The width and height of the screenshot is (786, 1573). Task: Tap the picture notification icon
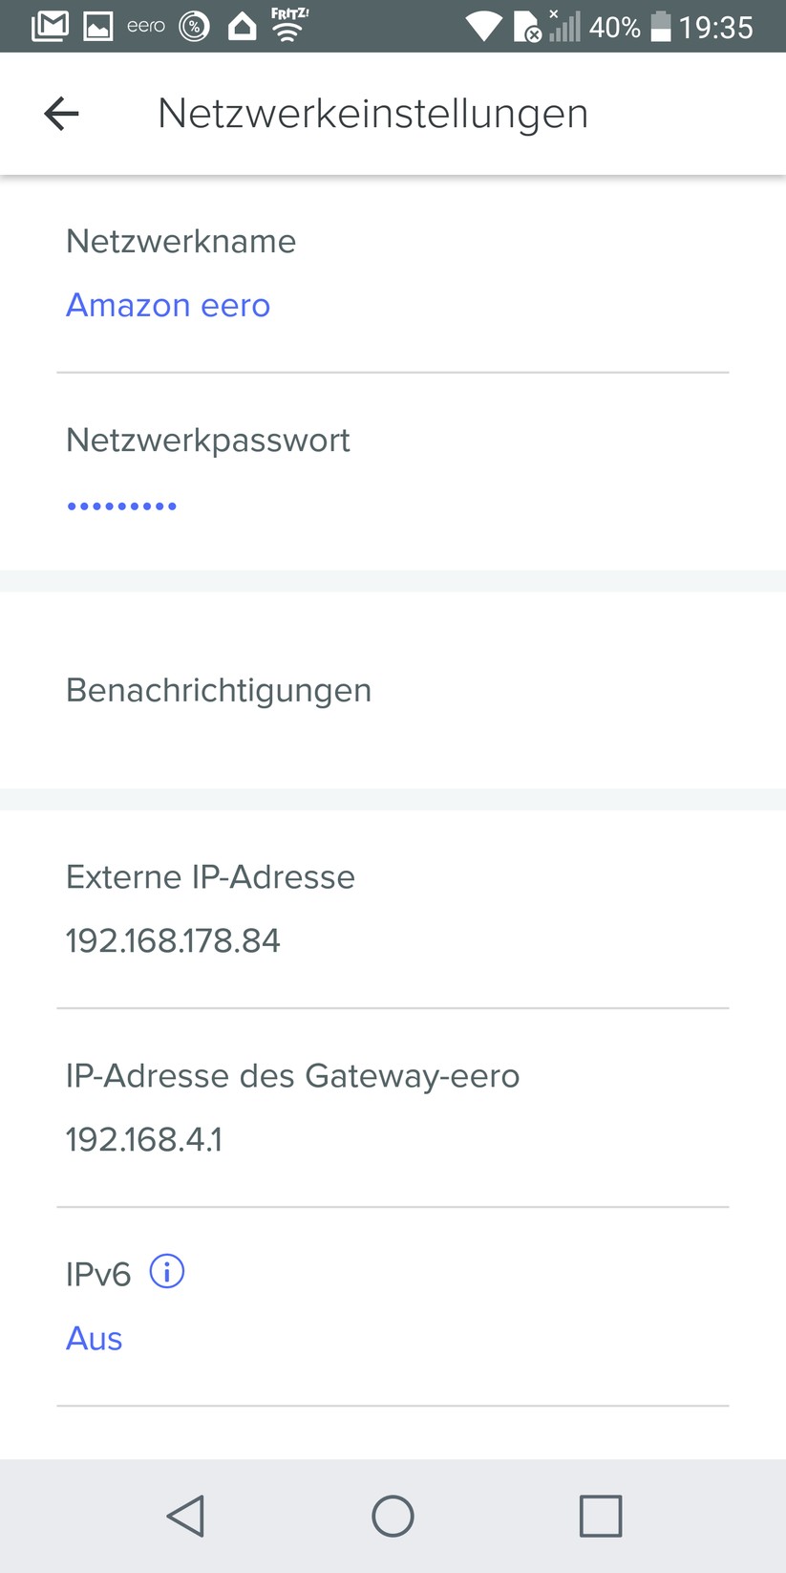click(x=97, y=27)
